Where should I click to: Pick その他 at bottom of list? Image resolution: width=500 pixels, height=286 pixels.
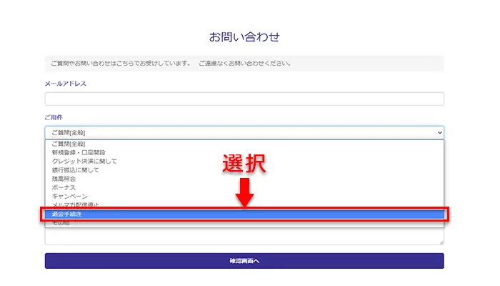coord(61,222)
